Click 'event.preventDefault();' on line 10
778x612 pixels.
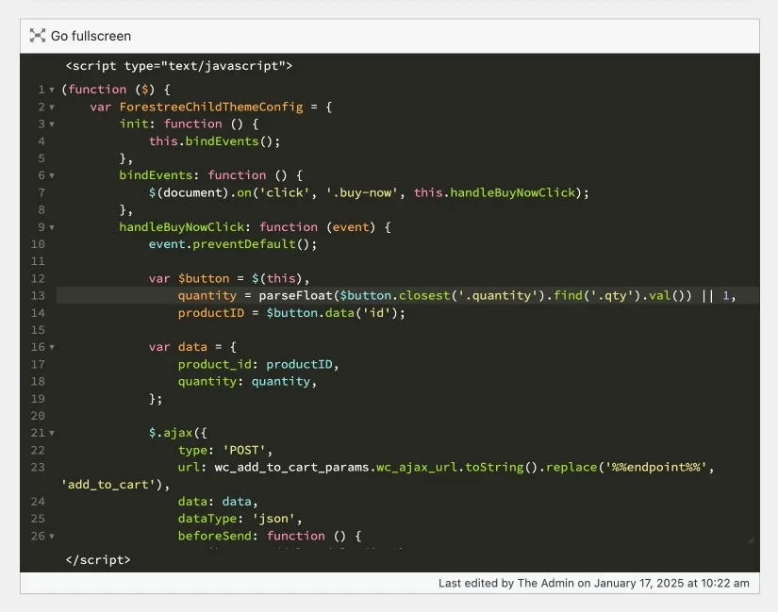(232, 244)
